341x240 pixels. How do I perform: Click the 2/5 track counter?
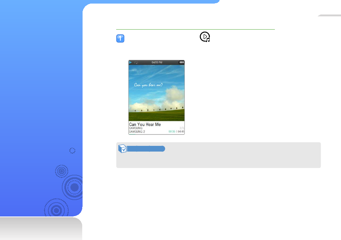pos(182,128)
